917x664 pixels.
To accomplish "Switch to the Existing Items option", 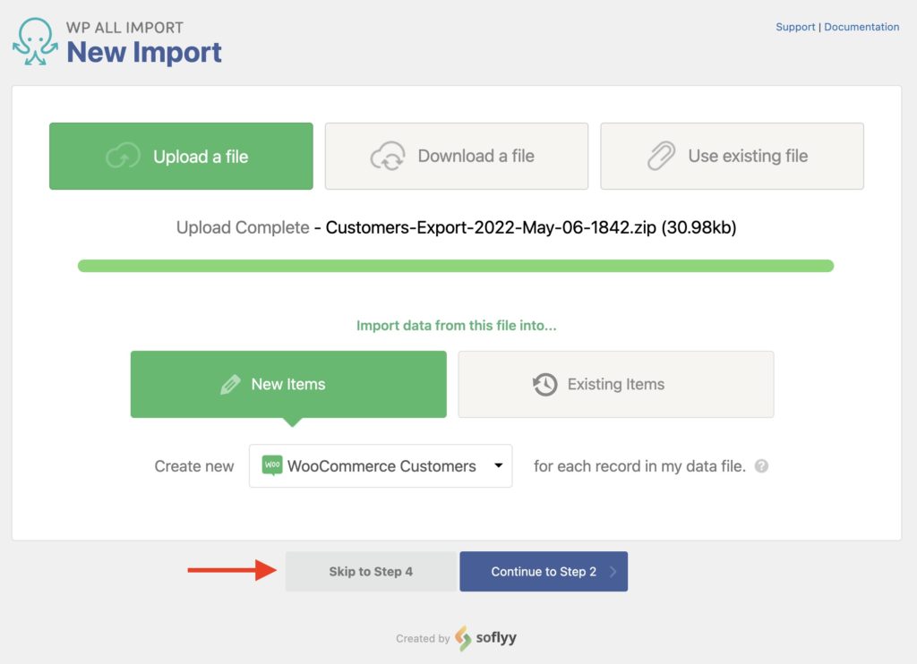I will click(615, 384).
